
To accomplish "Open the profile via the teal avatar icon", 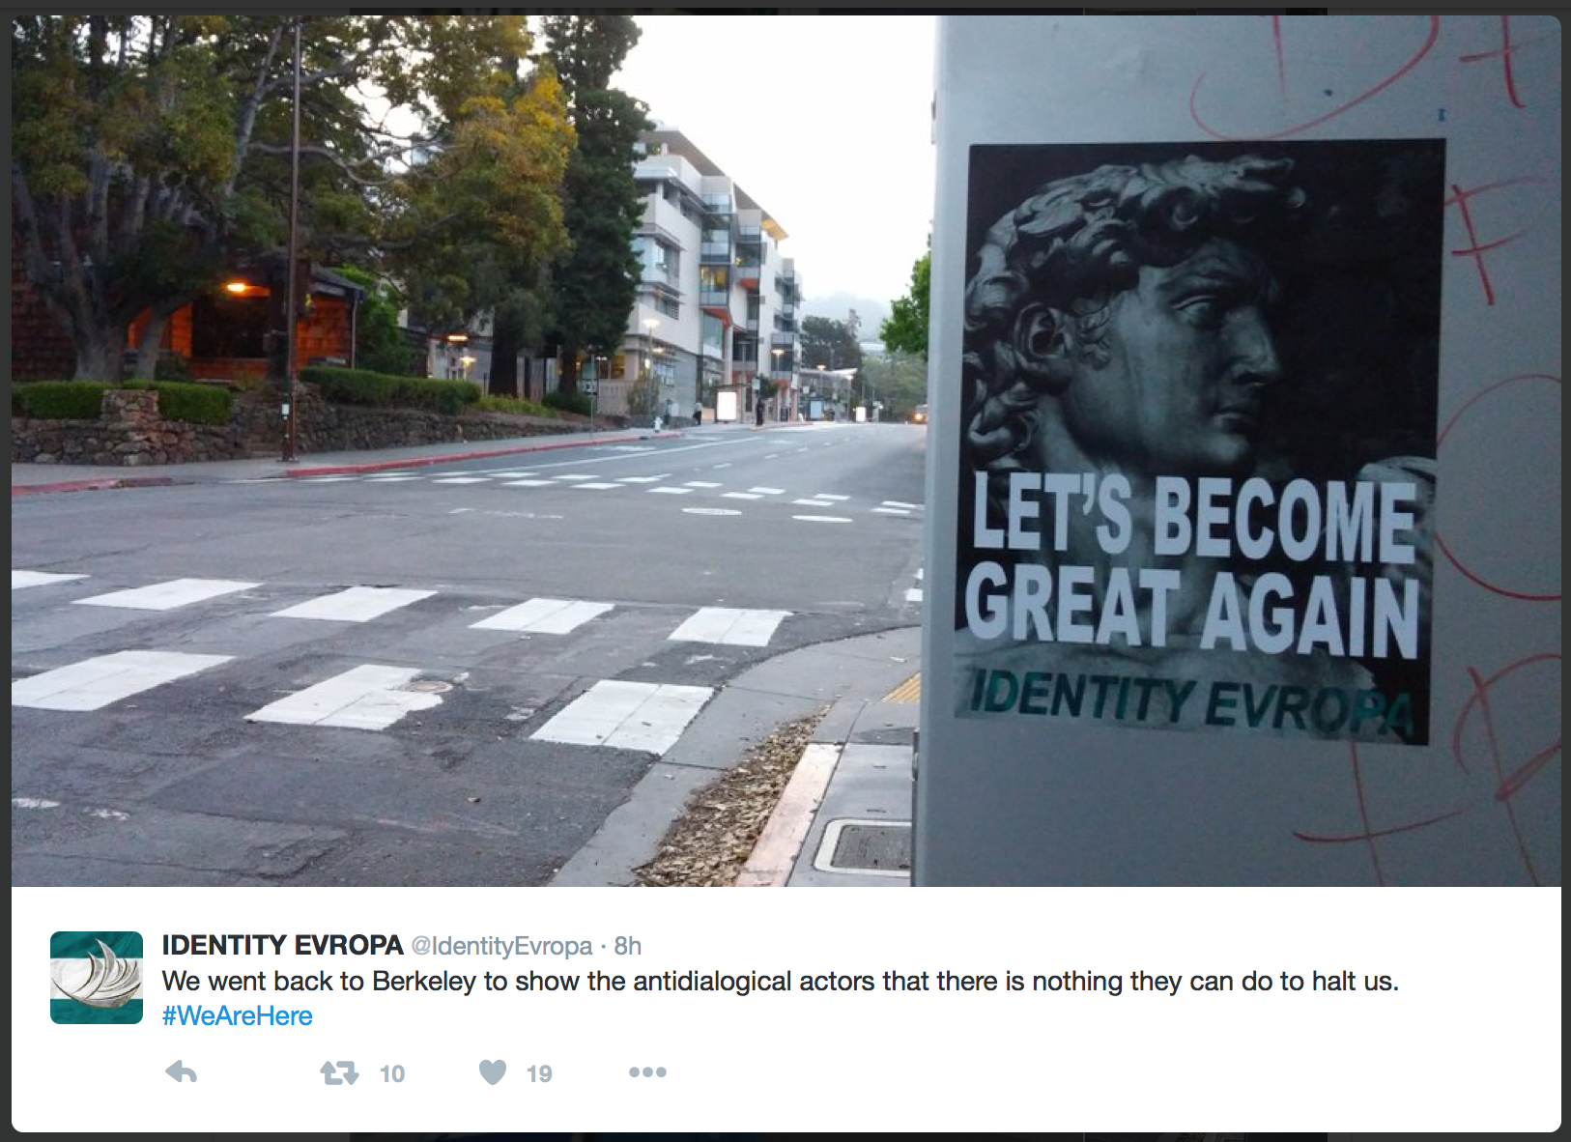I will click(x=97, y=977).
